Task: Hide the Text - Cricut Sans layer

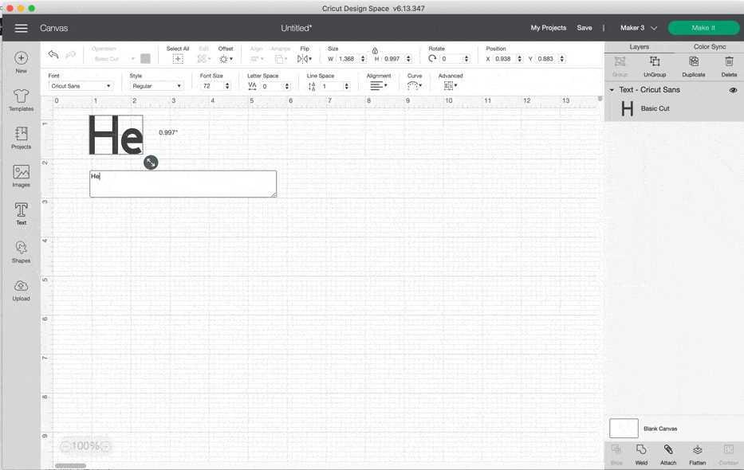Action: [x=733, y=90]
